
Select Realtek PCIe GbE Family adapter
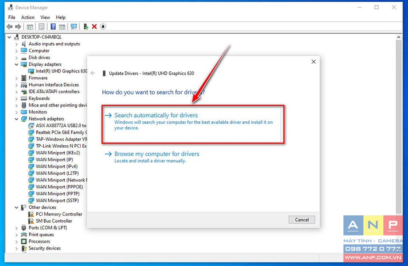coord(61,132)
